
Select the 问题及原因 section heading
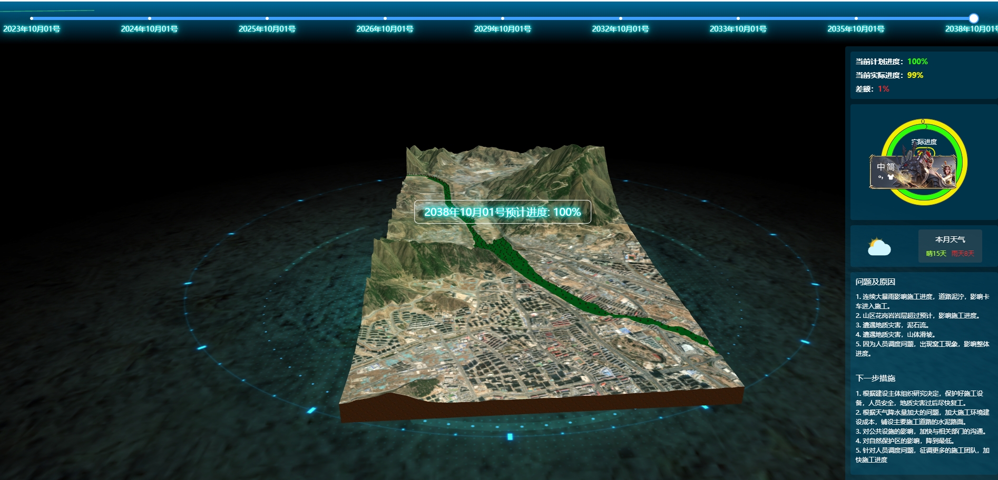[x=875, y=282]
